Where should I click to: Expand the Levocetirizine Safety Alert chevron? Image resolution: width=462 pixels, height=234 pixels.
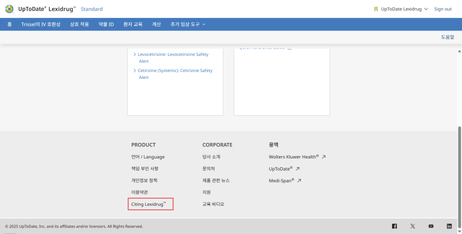point(135,54)
